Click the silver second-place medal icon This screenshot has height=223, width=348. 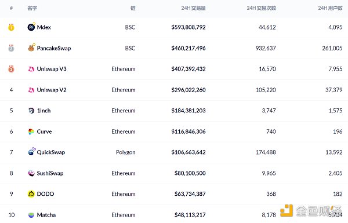(x=11, y=48)
